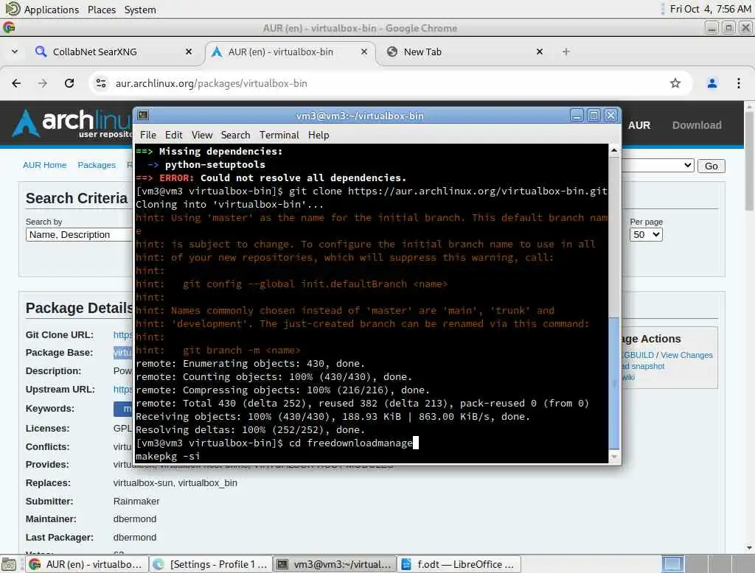The height and width of the screenshot is (573, 755).
Task: Click the snapshot download link
Action: tap(643, 366)
